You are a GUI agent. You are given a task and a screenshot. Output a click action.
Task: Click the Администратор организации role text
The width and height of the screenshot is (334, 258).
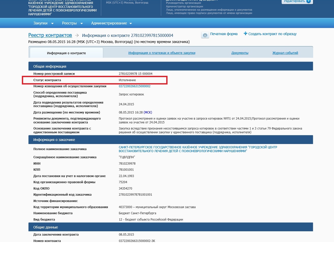click(x=184, y=6)
